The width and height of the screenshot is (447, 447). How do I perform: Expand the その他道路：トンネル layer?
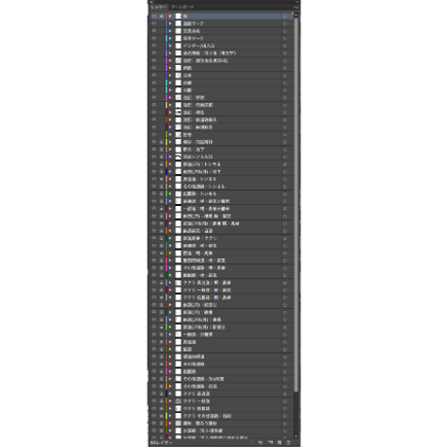coord(170,187)
